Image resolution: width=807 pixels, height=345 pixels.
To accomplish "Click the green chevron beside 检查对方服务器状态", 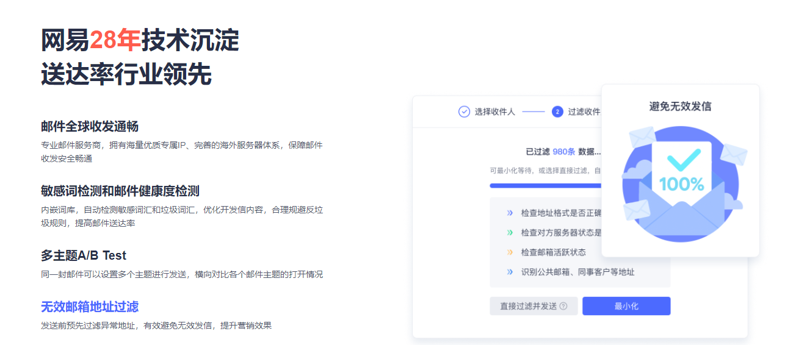I will (510, 232).
